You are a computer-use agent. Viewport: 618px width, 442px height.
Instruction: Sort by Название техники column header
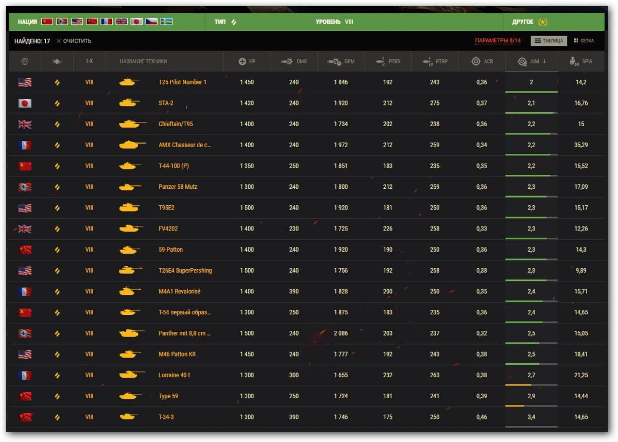click(x=143, y=62)
